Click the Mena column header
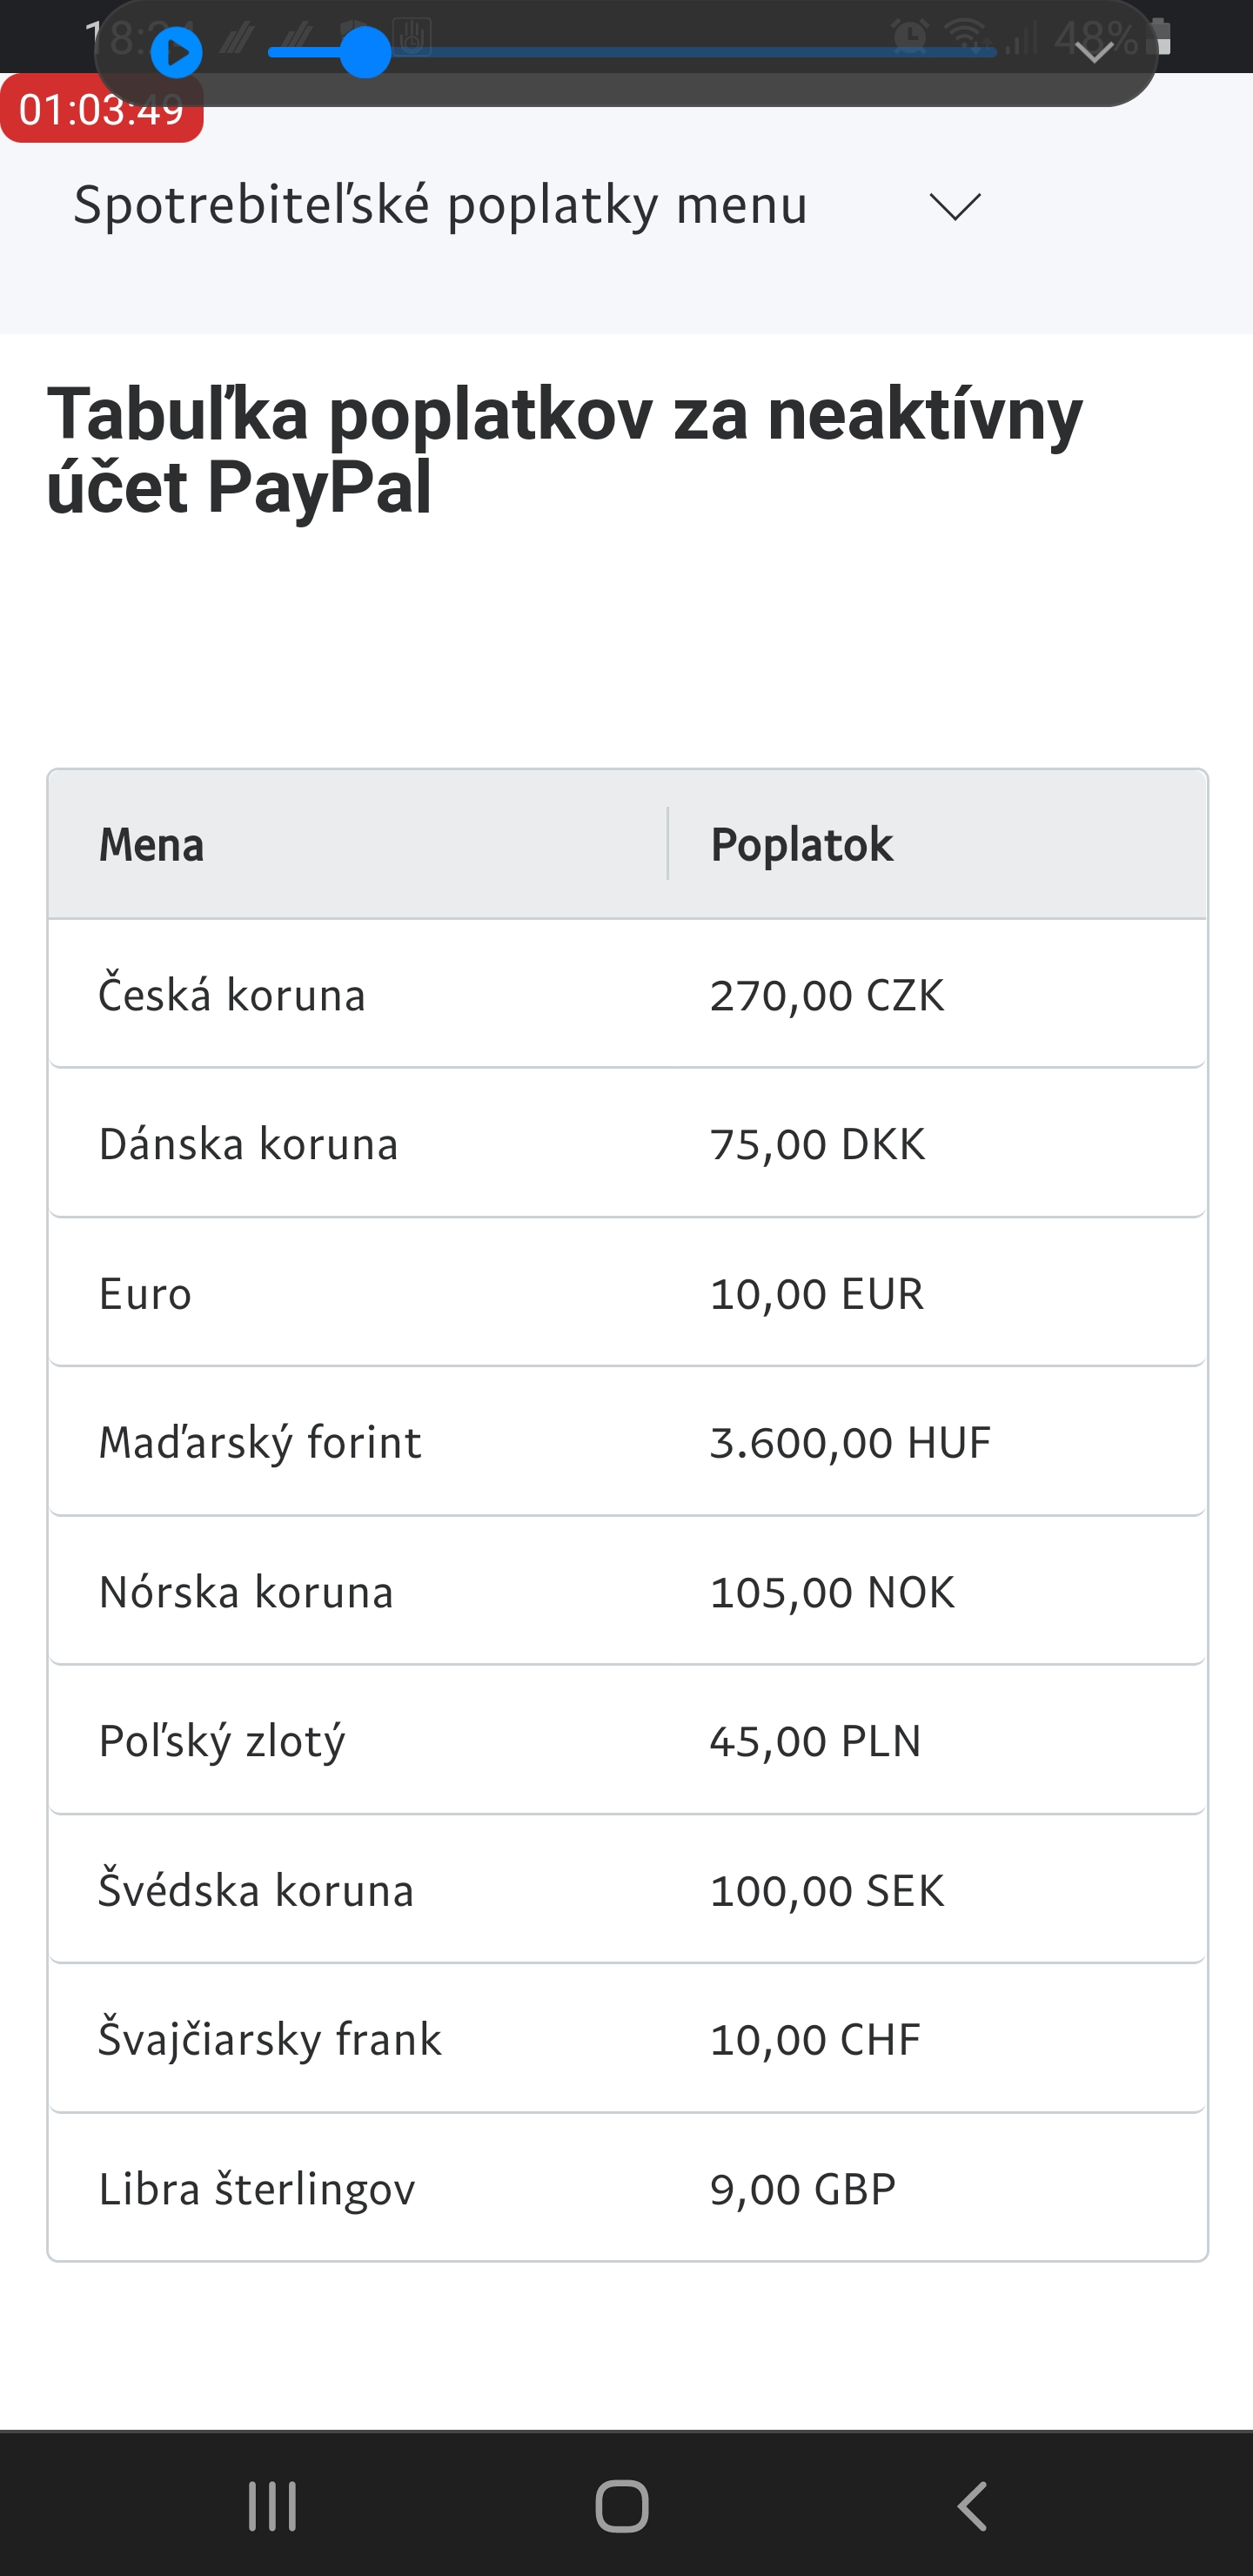The height and width of the screenshot is (2576, 1253). point(152,845)
